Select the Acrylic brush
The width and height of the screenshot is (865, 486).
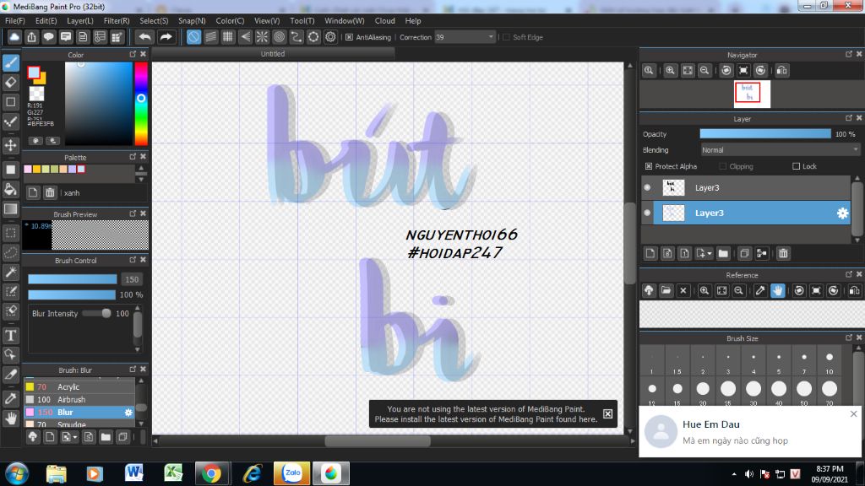click(79, 386)
